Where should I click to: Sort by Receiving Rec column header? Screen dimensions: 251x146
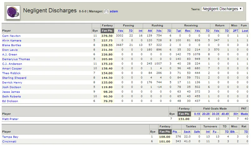[x=188, y=31]
